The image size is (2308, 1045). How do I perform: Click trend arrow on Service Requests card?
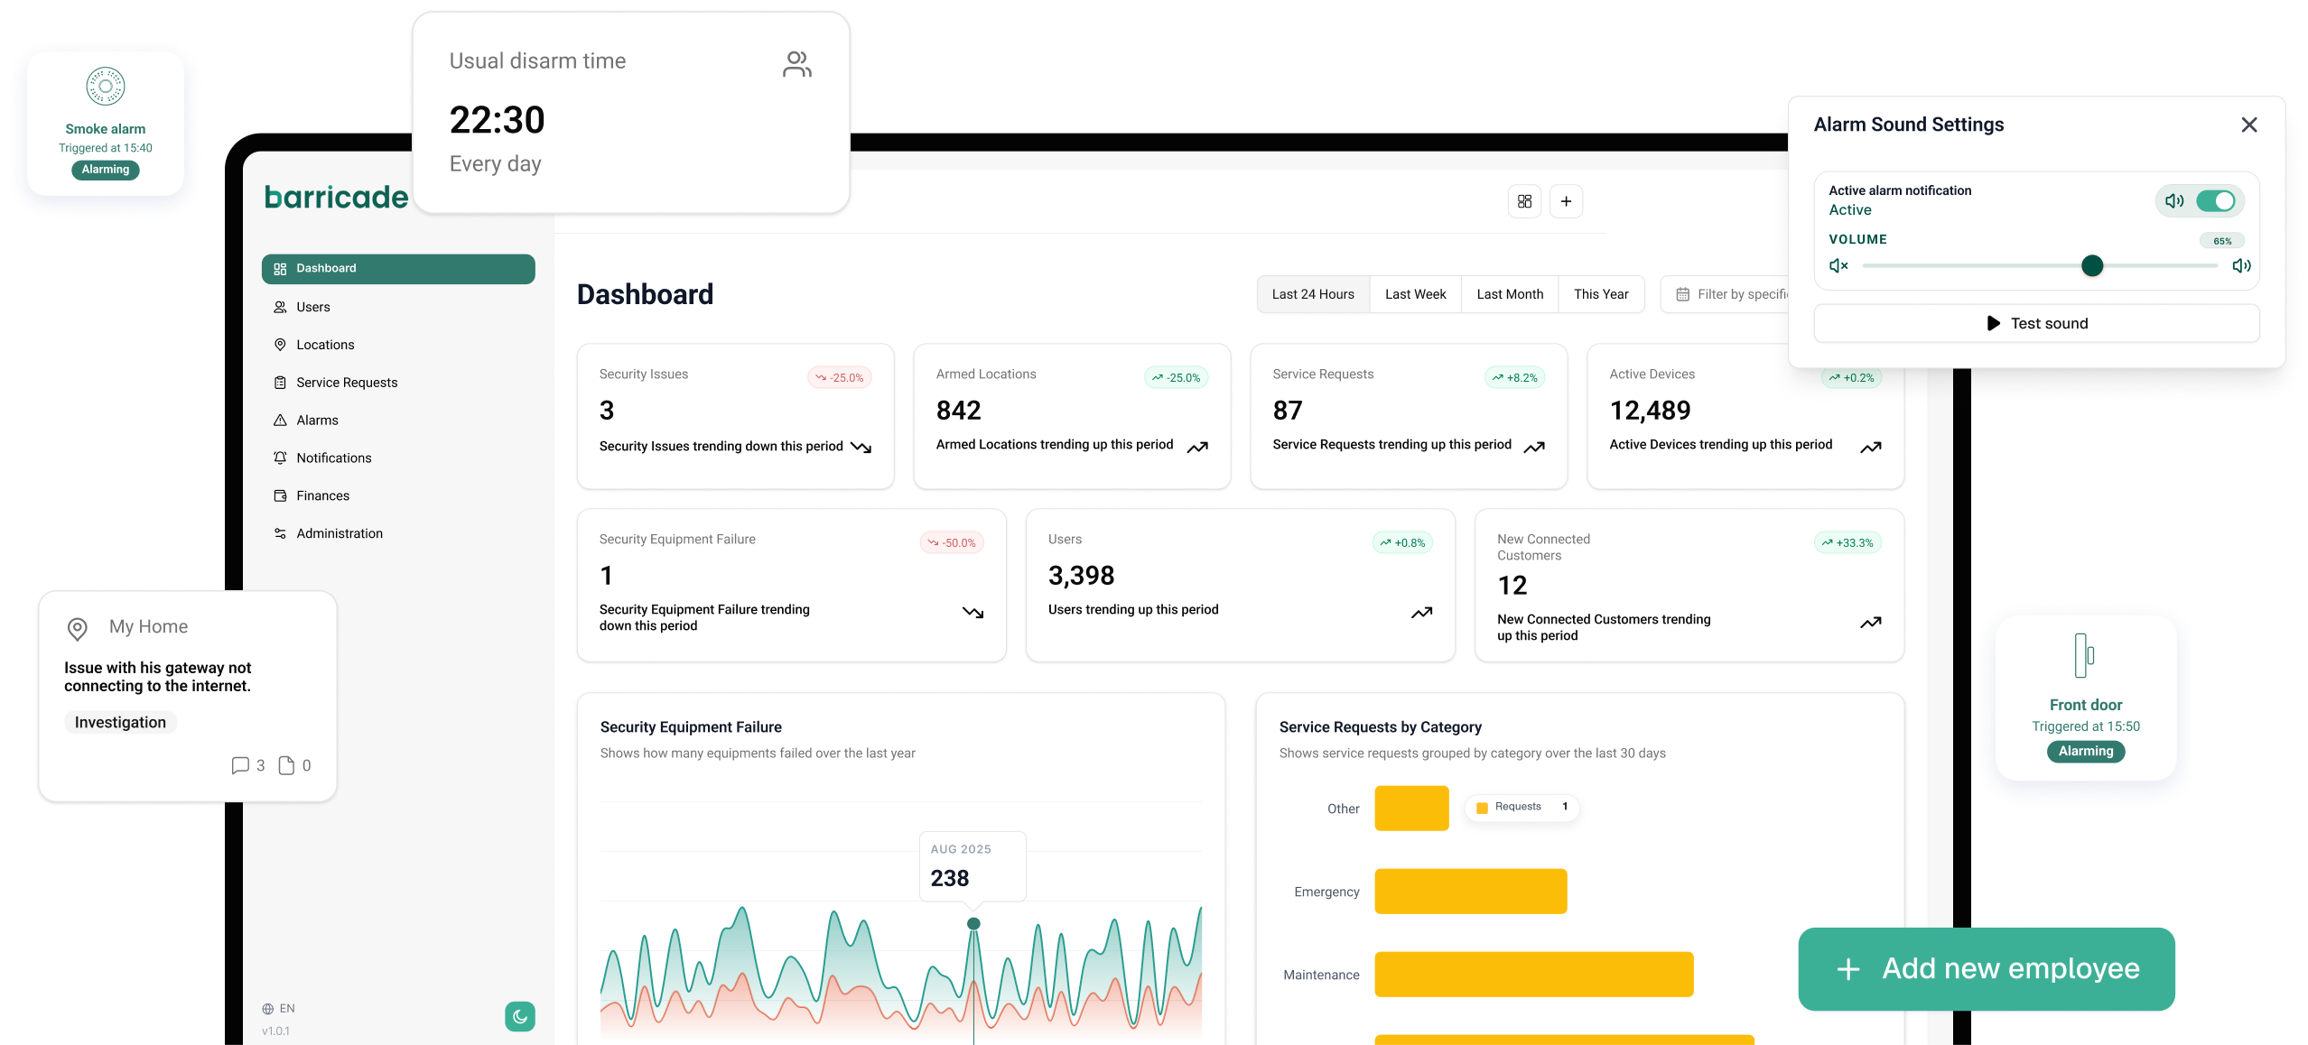(x=1534, y=447)
